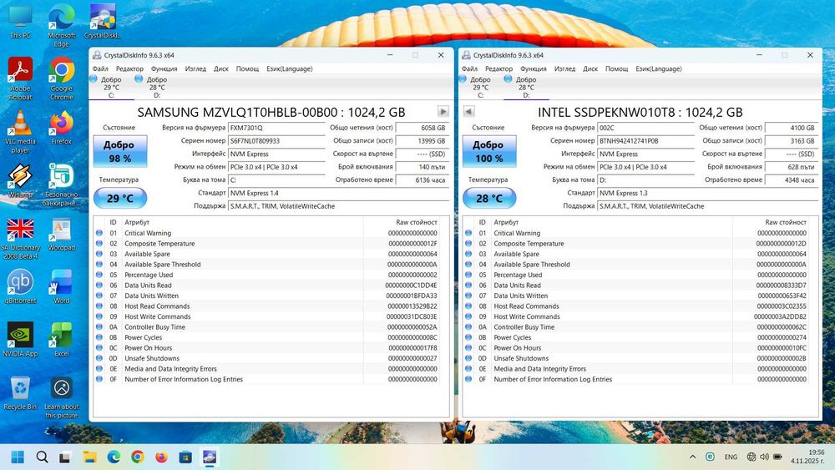This screenshot has height=470, width=835.
Task: Click Атрибут column header in Intel list
Action: point(505,222)
